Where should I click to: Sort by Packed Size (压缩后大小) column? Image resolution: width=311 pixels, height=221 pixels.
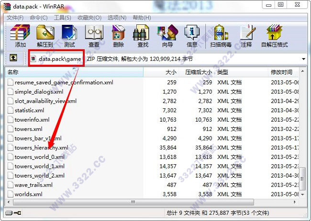(x=197, y=72)
